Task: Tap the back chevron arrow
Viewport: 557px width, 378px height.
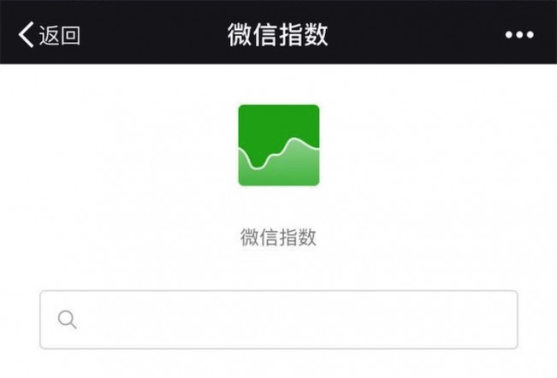Action: 26,34
